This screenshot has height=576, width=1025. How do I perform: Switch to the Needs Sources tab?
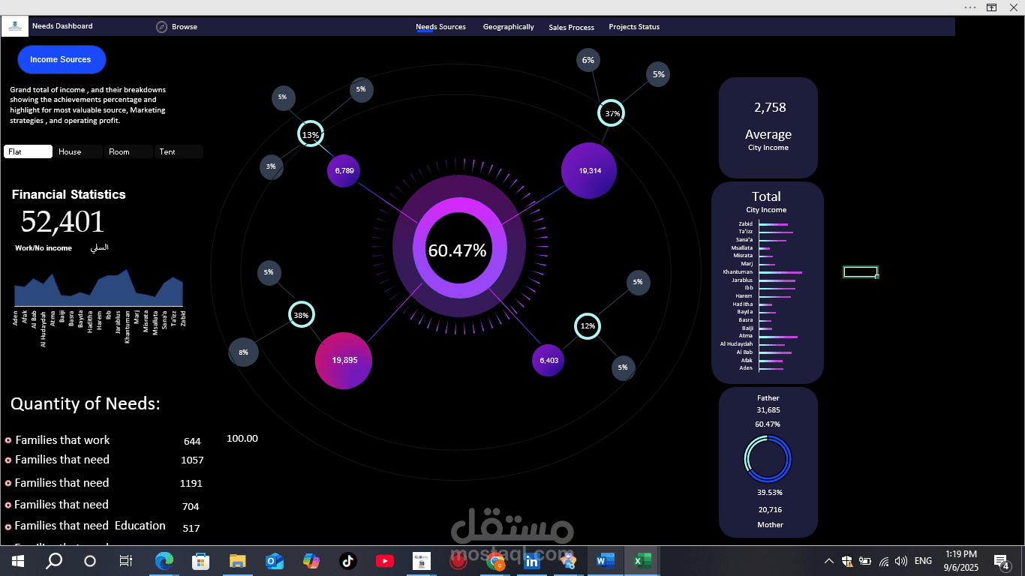440,27
